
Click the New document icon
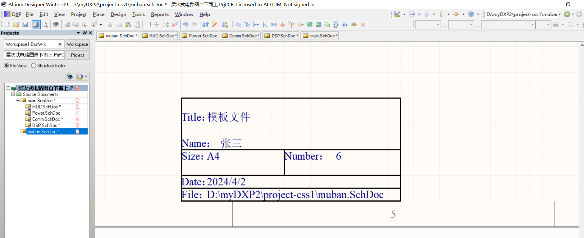(x=7, y=25)
